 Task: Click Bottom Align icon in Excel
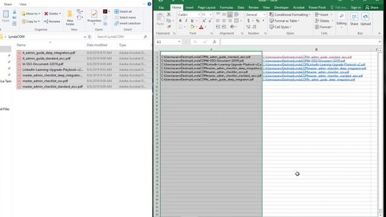230,14
